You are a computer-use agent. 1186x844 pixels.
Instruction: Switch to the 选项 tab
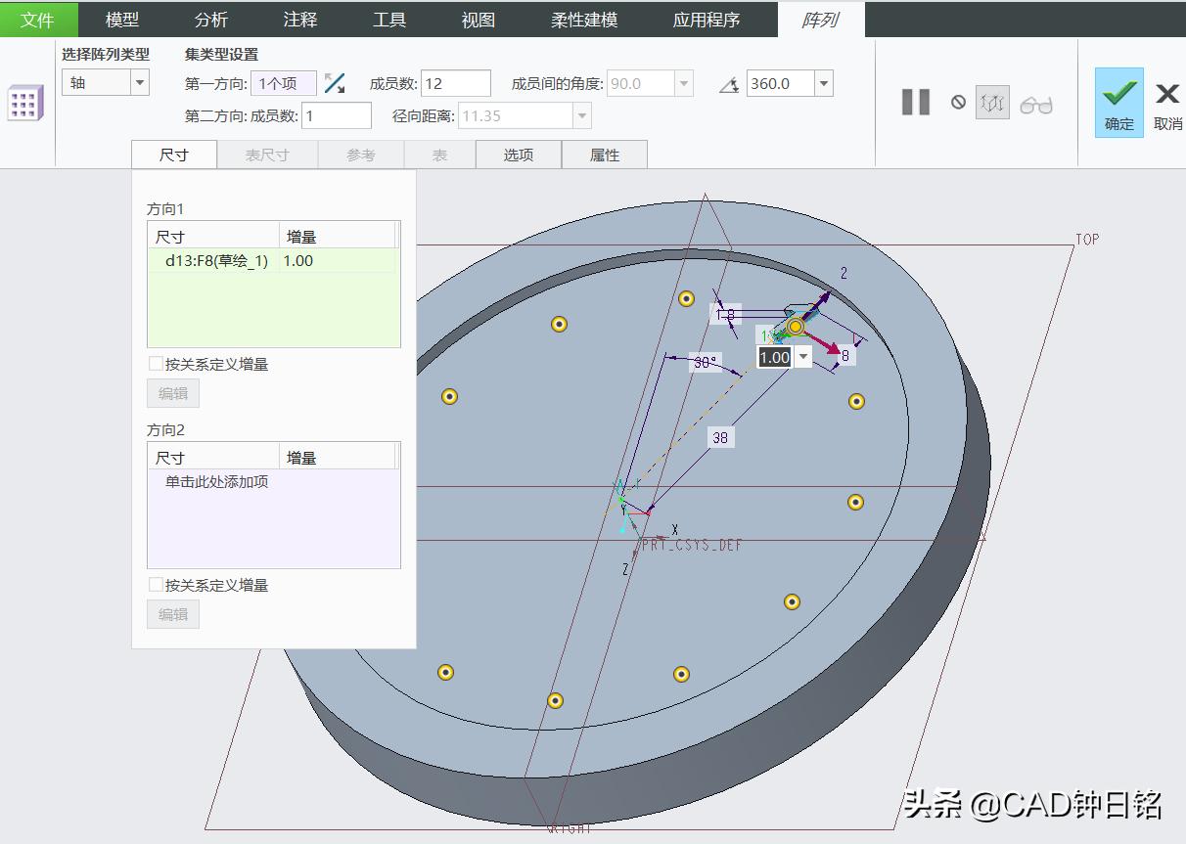[x=518, y=154]
